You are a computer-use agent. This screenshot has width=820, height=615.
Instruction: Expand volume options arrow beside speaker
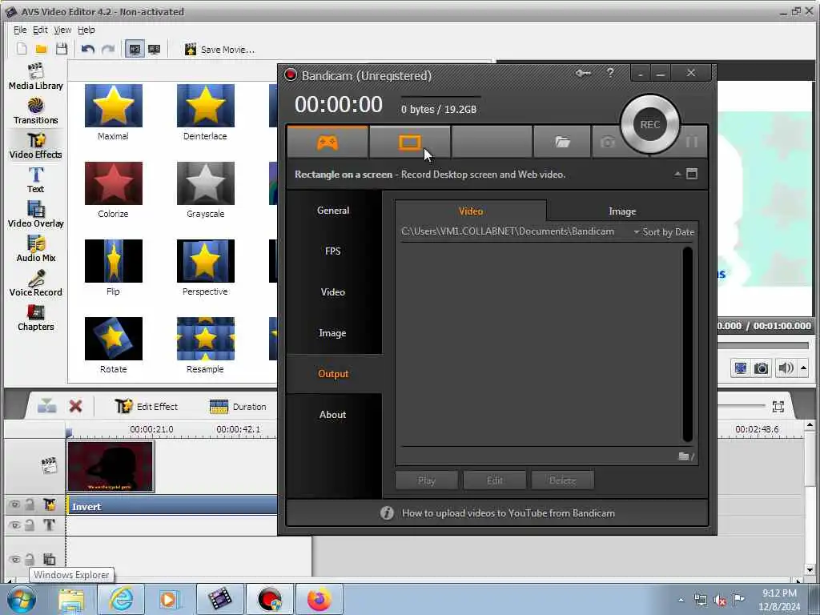click(x=804, y=368)
